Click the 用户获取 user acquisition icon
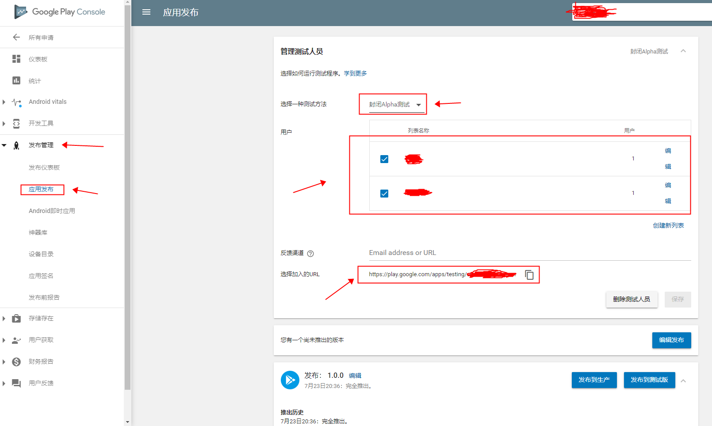The width and height of the screenshot is (712, 426). point(16,340)
